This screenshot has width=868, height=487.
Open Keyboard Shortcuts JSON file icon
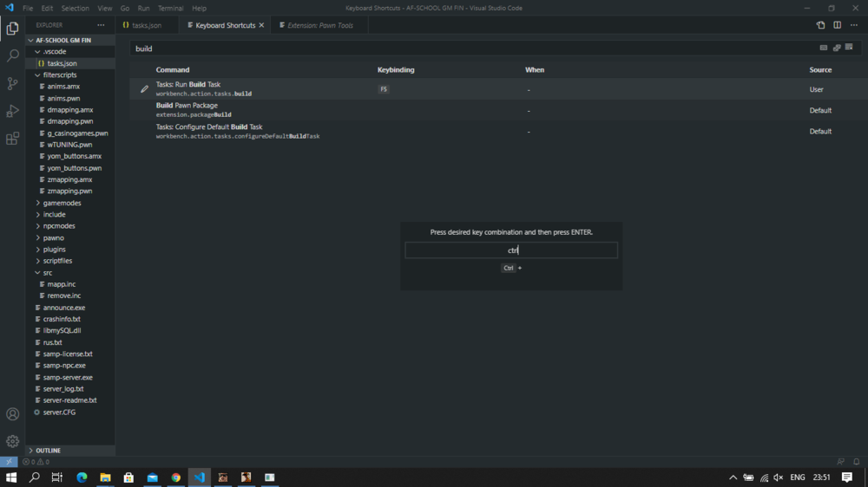coord(820,25)
